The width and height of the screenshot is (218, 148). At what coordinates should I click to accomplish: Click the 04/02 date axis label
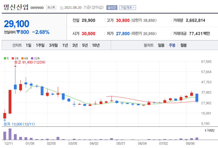click(x=94, y=144)
